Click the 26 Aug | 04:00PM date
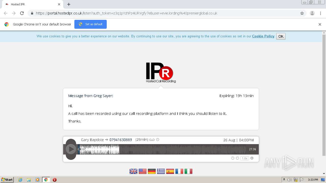 point(238,140)
